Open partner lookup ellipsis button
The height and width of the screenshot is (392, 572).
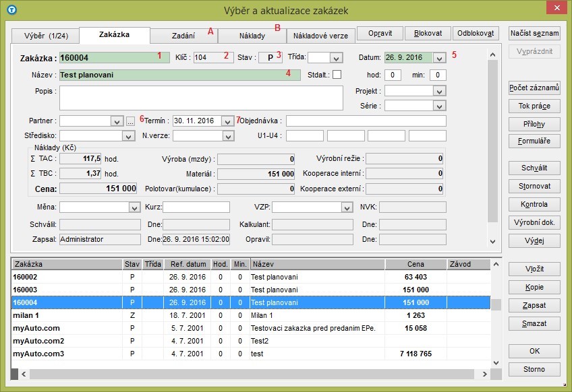click(x=130, y=121)
